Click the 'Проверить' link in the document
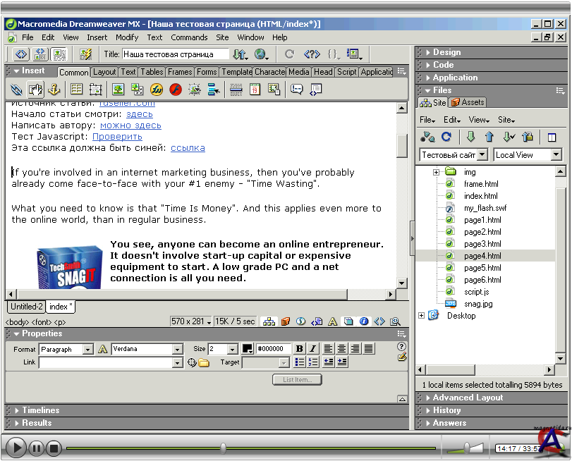 117,136
